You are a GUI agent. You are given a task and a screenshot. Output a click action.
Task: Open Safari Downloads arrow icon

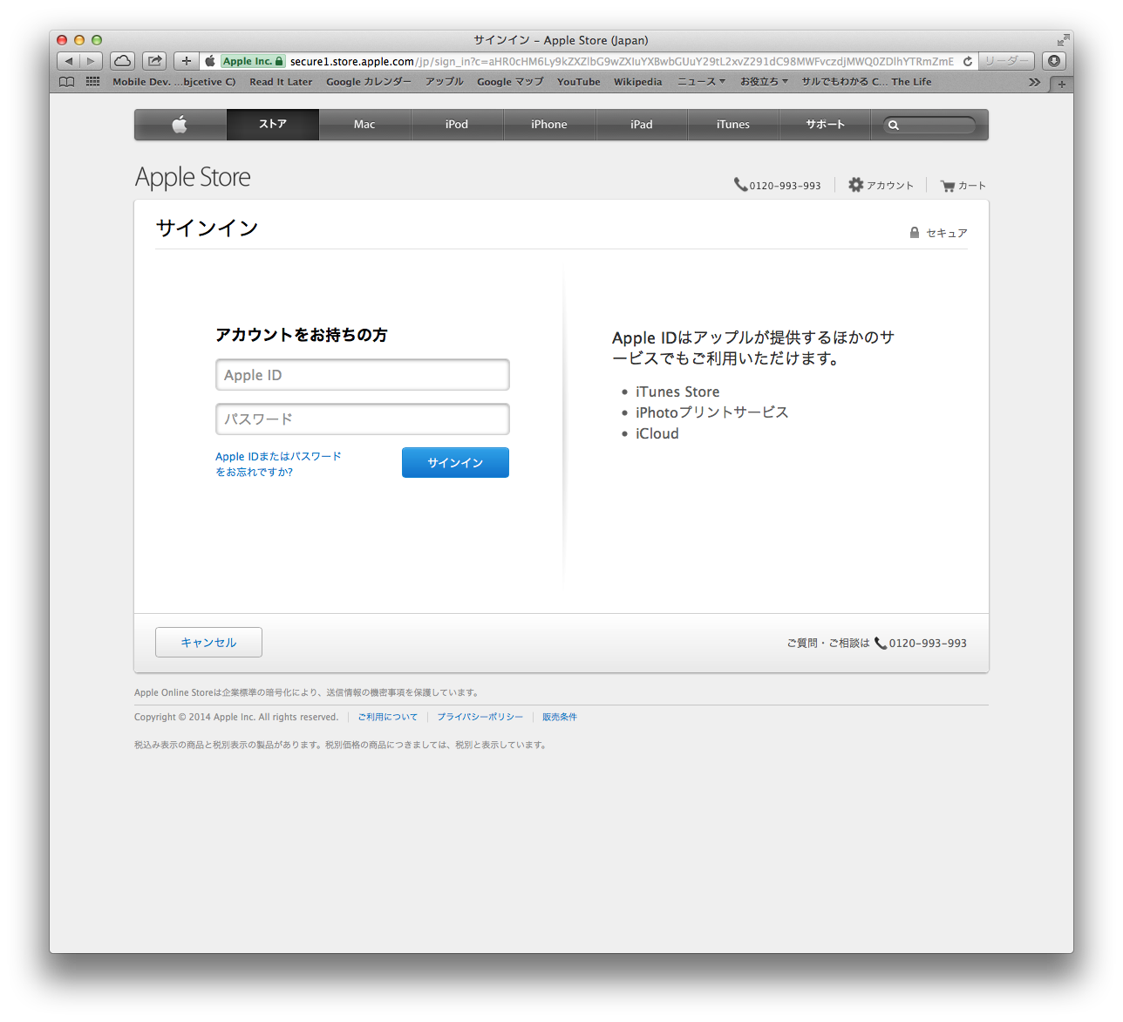point(1054,61)
